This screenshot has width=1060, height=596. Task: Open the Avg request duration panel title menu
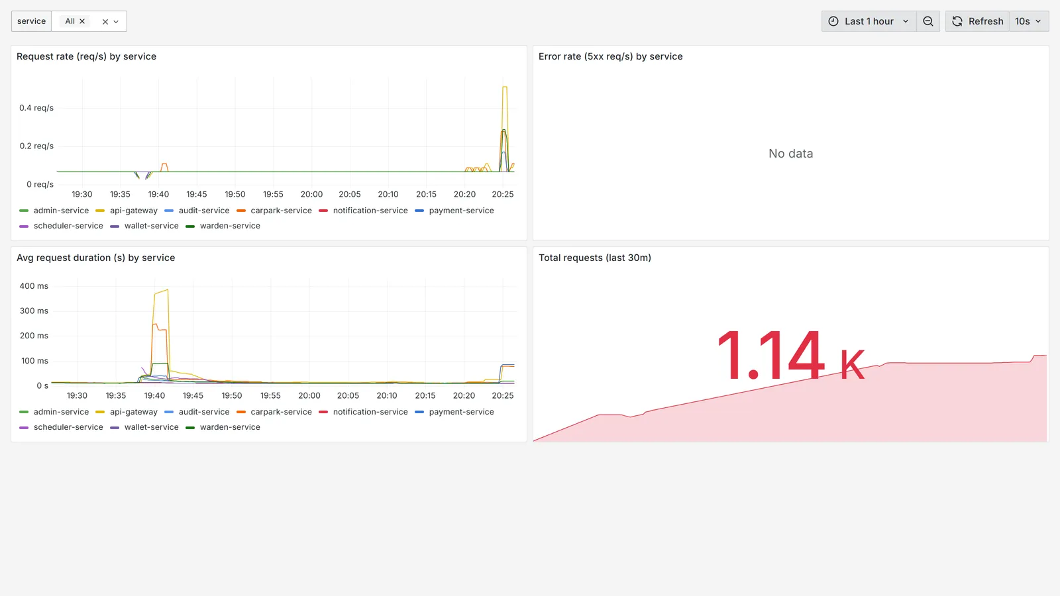coord(95,258)
